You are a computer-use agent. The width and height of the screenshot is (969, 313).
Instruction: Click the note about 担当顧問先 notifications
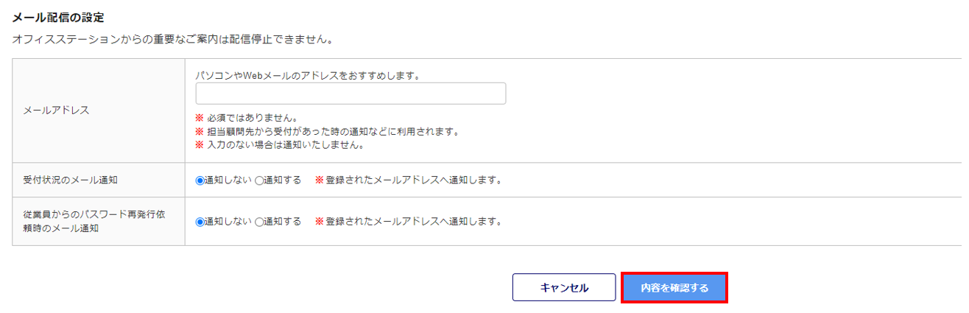pos(331,131)
